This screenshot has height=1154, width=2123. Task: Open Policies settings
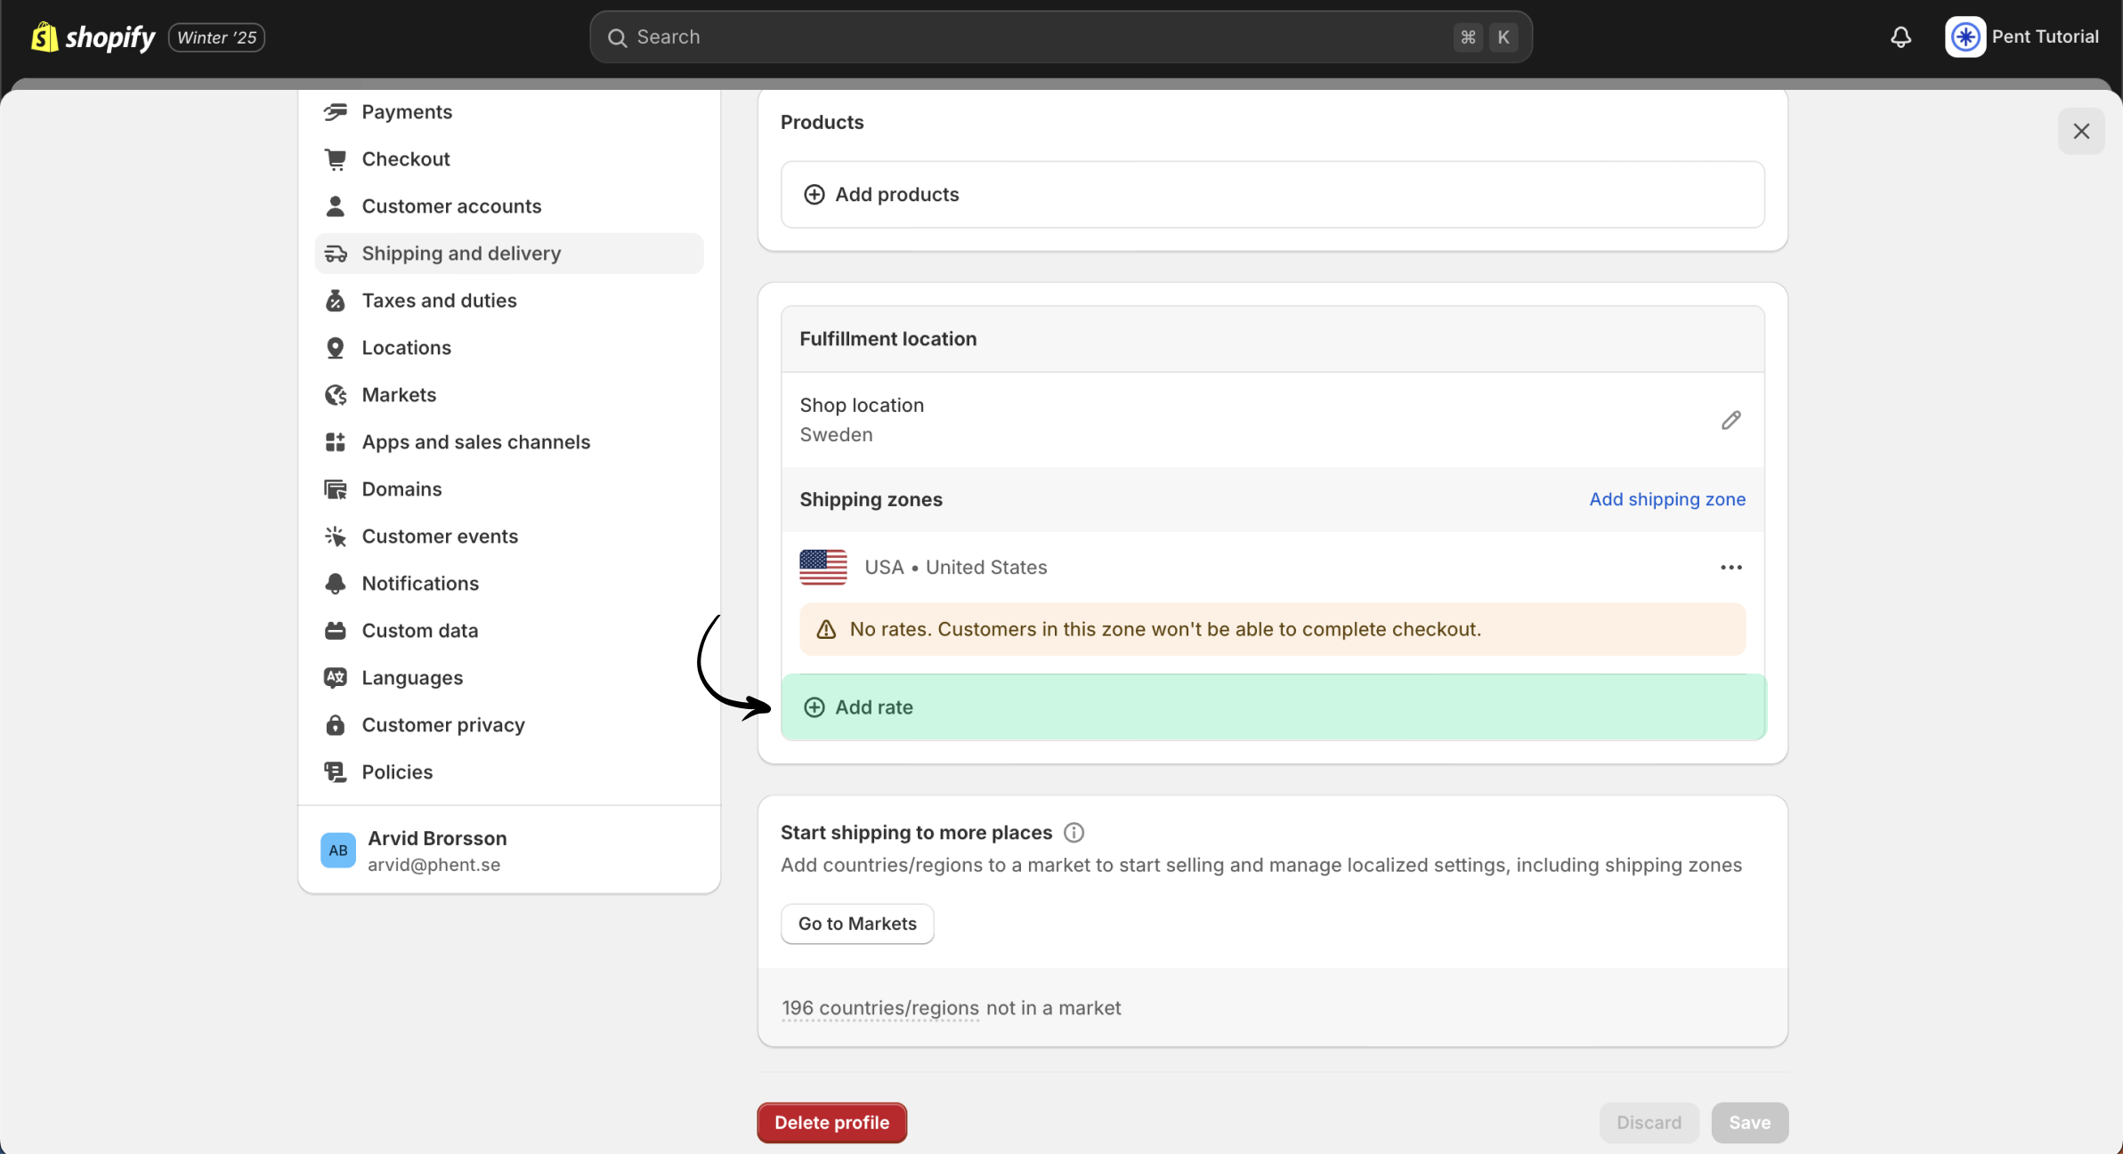509,772
